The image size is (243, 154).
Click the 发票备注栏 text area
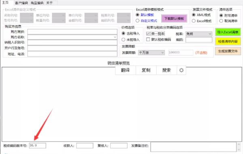click(x=193, y=147)
